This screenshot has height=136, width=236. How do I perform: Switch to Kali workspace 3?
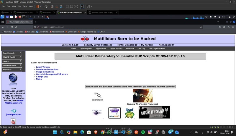38,17
